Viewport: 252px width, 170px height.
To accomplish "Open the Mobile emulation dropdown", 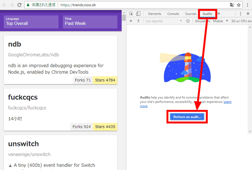I will [220, 21].
